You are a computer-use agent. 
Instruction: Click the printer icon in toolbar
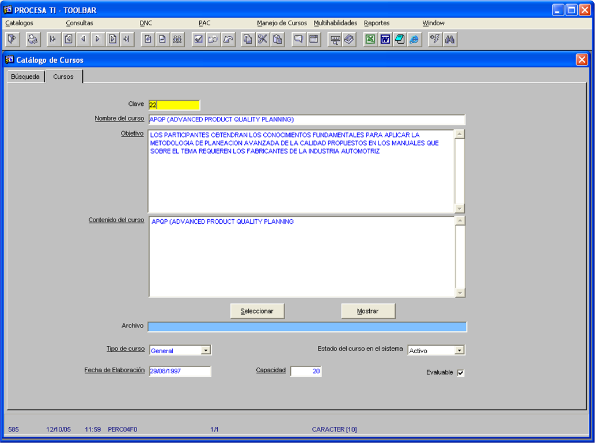pos(33,39)
